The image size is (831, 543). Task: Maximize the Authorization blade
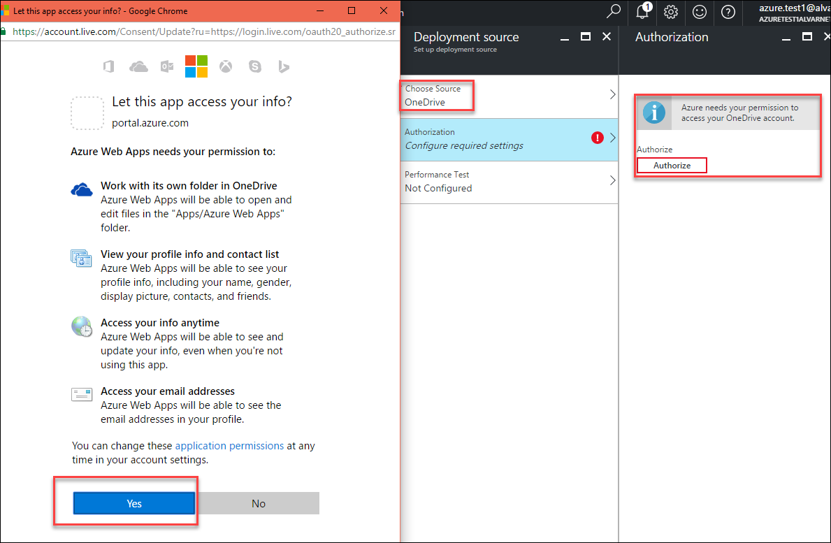[807, 36]
